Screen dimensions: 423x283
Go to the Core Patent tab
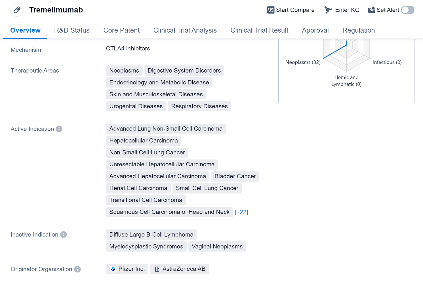pyautogui.click(x=121, y=30)
